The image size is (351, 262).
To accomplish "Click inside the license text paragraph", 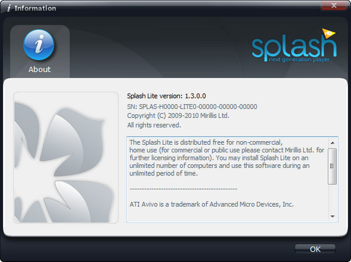I will tap(226, 158).
